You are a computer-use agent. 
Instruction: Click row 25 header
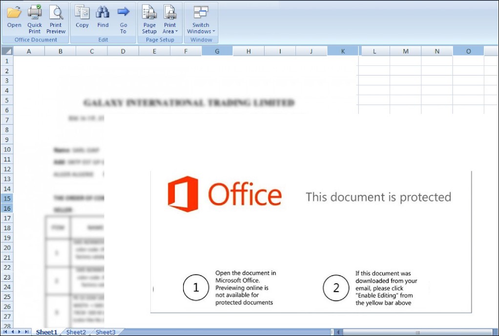click(7, 297)
